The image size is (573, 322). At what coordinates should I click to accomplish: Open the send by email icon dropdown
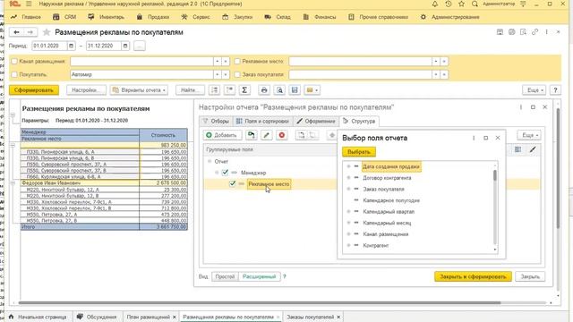click(x=312, y=89)
